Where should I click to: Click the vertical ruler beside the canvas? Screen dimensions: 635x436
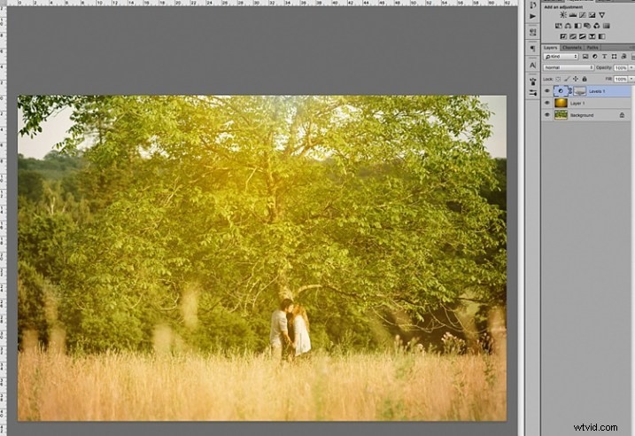click(x=4, y=221)
